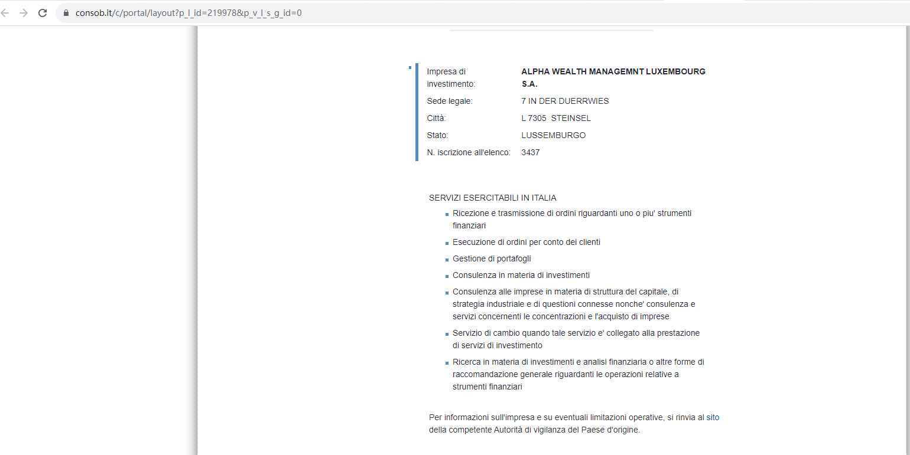The image size is (910, 455).
Task: Click the 'Per informazioni sull'impresa' paragraph
Action: tap(574, 424)
